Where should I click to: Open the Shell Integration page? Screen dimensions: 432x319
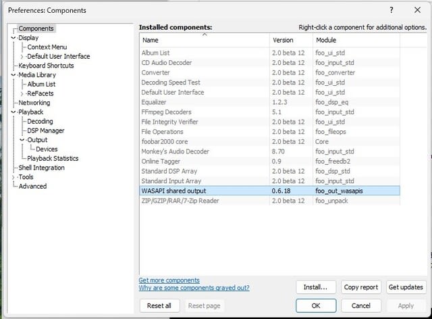(x=41, y=168)
